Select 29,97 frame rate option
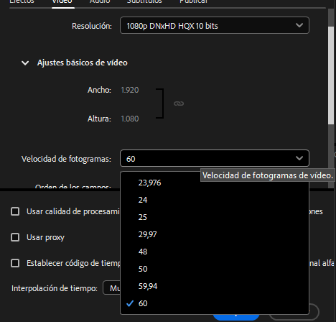336x322 pixels. click(x=215, y=234)
